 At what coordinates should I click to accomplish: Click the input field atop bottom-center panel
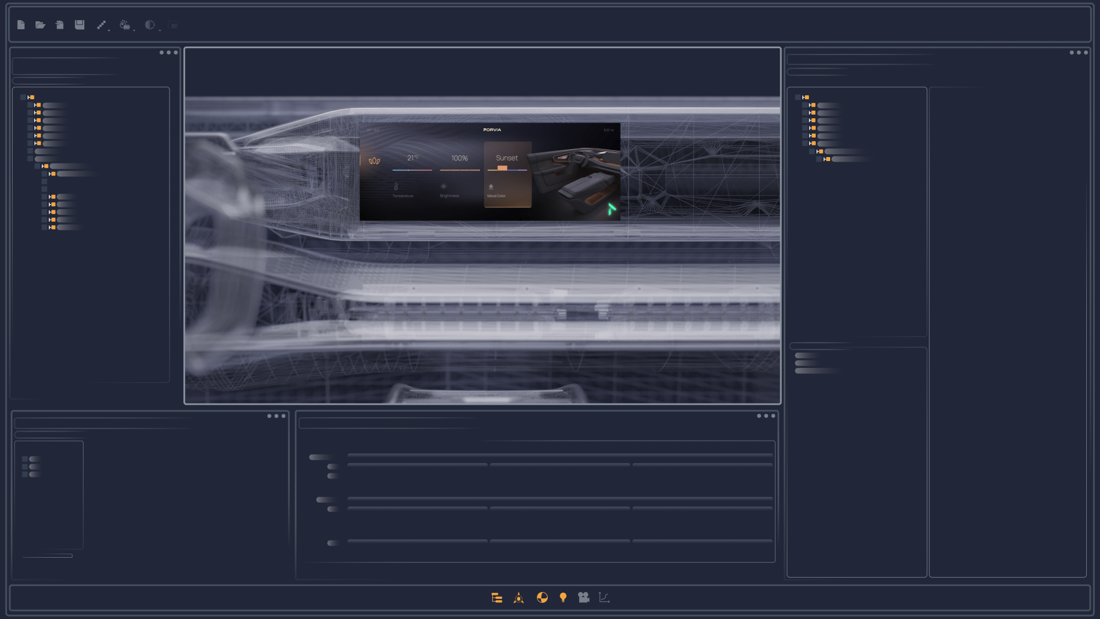click(390, 424)
